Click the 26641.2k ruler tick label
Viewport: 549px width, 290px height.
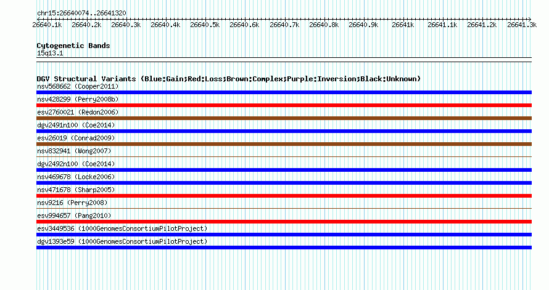(x=482, y=25)
